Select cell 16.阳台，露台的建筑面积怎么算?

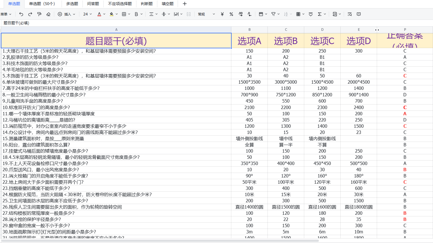tap(116, 145)
